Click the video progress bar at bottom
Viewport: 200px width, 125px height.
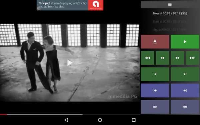(70, 115)
